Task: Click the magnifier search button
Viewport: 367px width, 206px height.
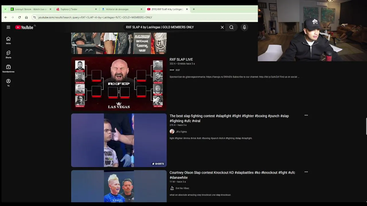Action: 231,27
